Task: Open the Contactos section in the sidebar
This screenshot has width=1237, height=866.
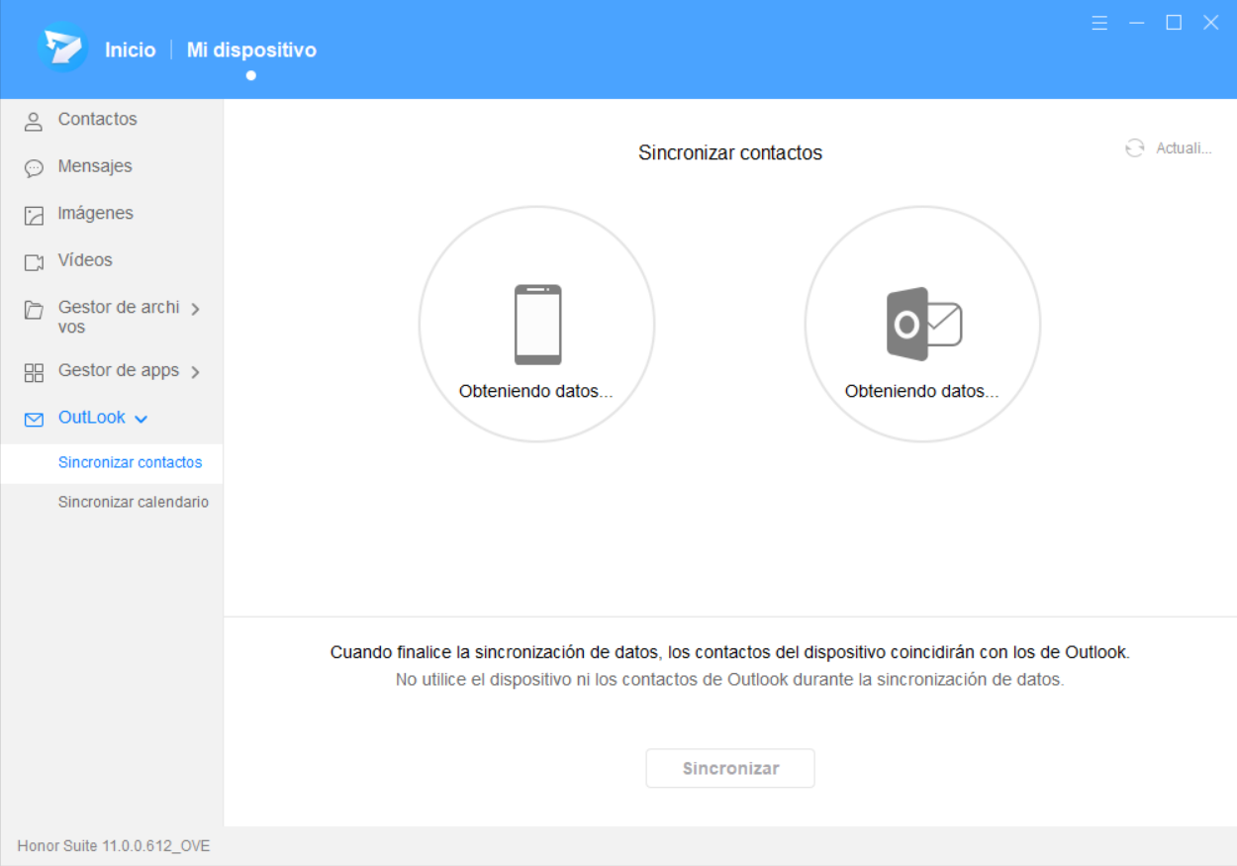Action: (35, 119)
